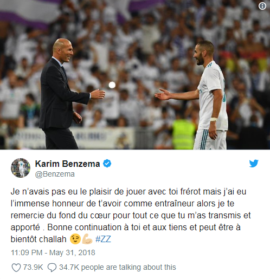Click the 11:09 PM - May 31, 2018 timestamp

[53, 252]
